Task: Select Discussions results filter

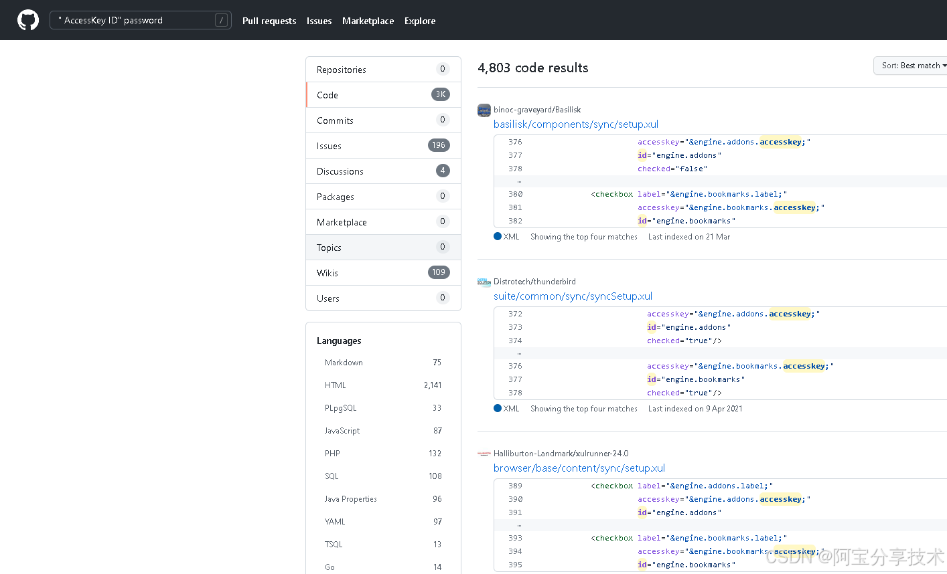Action: pos(383,171)
